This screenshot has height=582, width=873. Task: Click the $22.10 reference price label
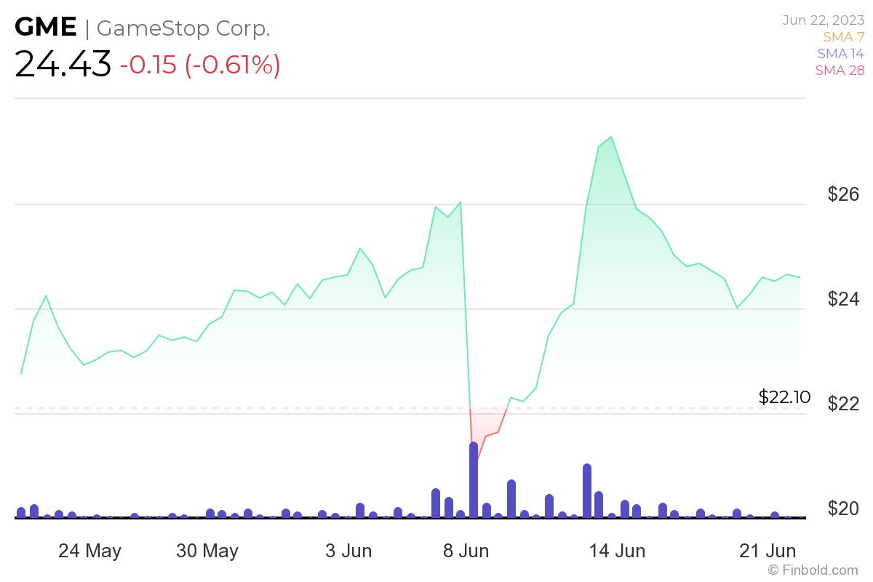click(784, 396)
